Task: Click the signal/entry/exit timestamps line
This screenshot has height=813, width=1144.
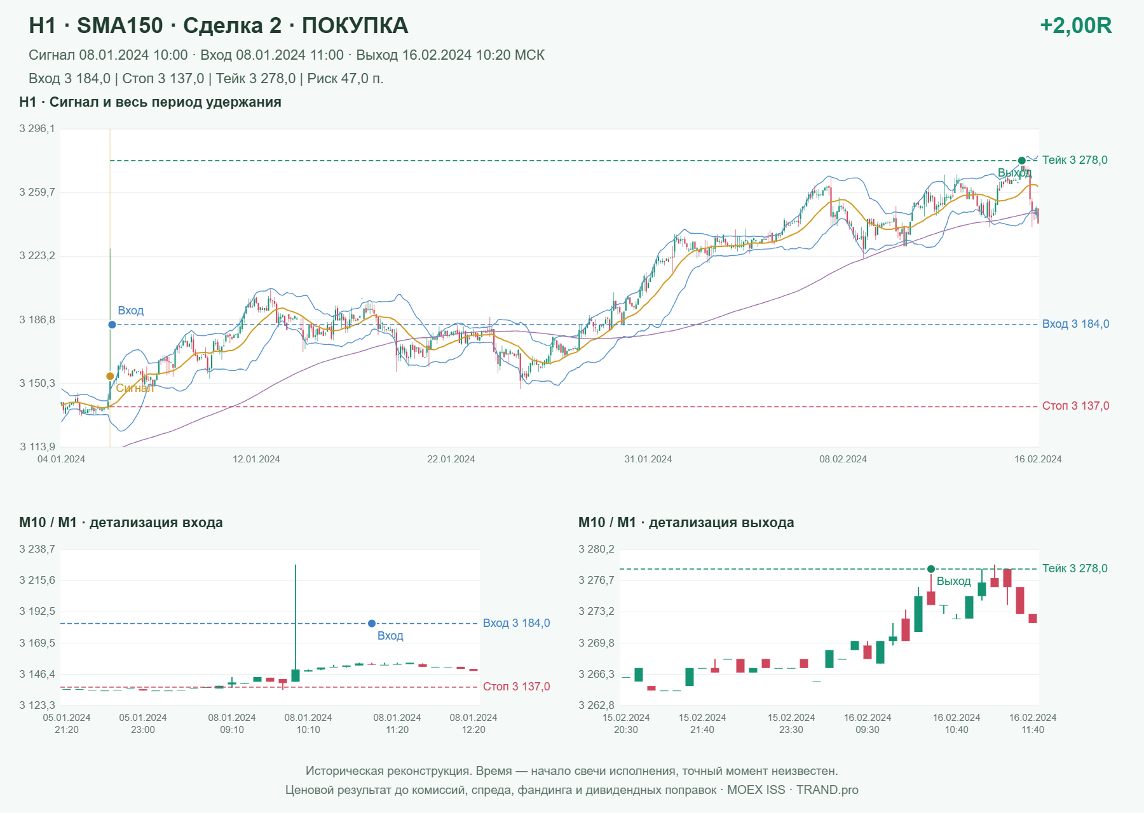Action: 287,55
